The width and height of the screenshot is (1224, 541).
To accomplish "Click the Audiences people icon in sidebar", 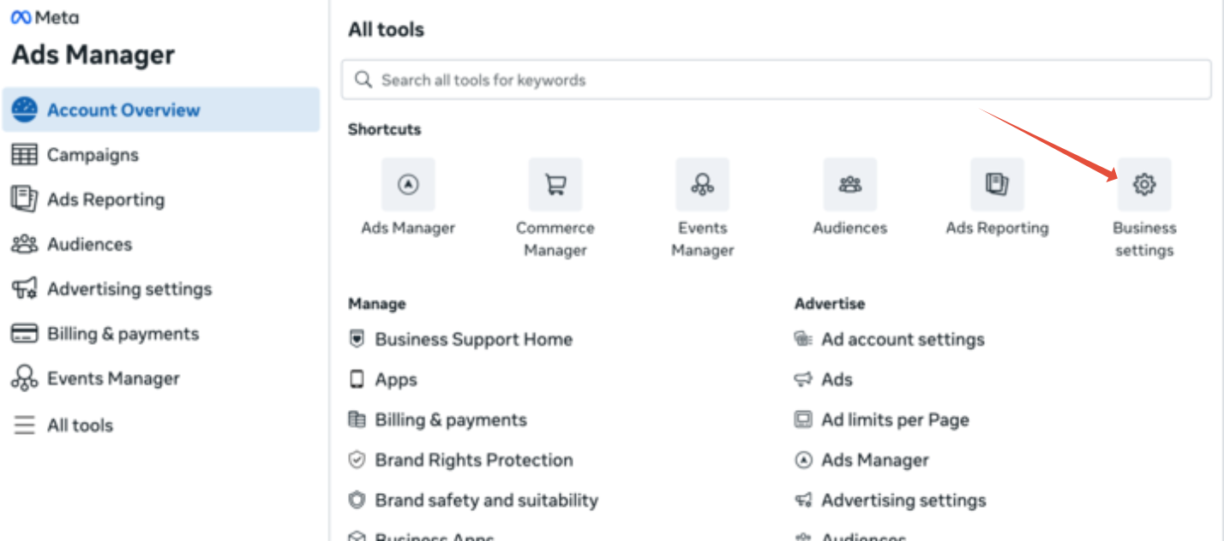I will coord(24,244).
